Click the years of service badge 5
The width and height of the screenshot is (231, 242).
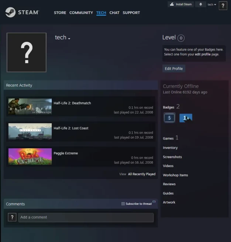(x=169, y=118)
